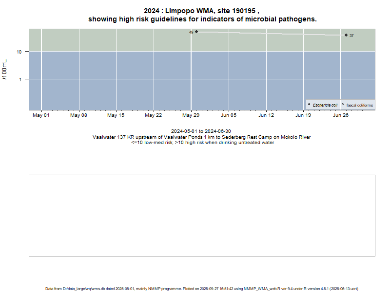This screenshot has height=292, width=390.
Task: Click the data source footer text
Action: click(202, 289)
